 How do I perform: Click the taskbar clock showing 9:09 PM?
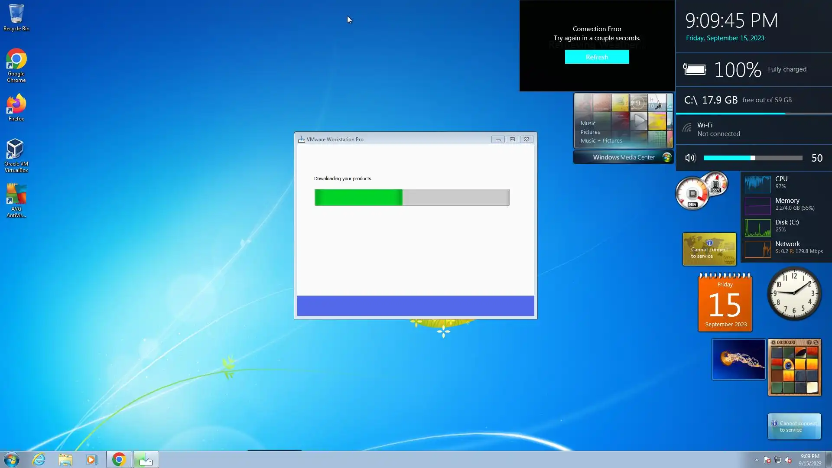click(809, 459)
